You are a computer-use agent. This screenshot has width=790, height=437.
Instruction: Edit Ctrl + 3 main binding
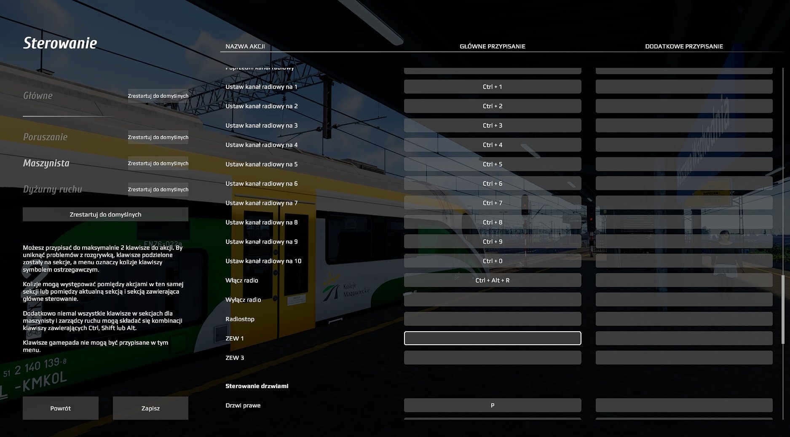pos(493,126)
